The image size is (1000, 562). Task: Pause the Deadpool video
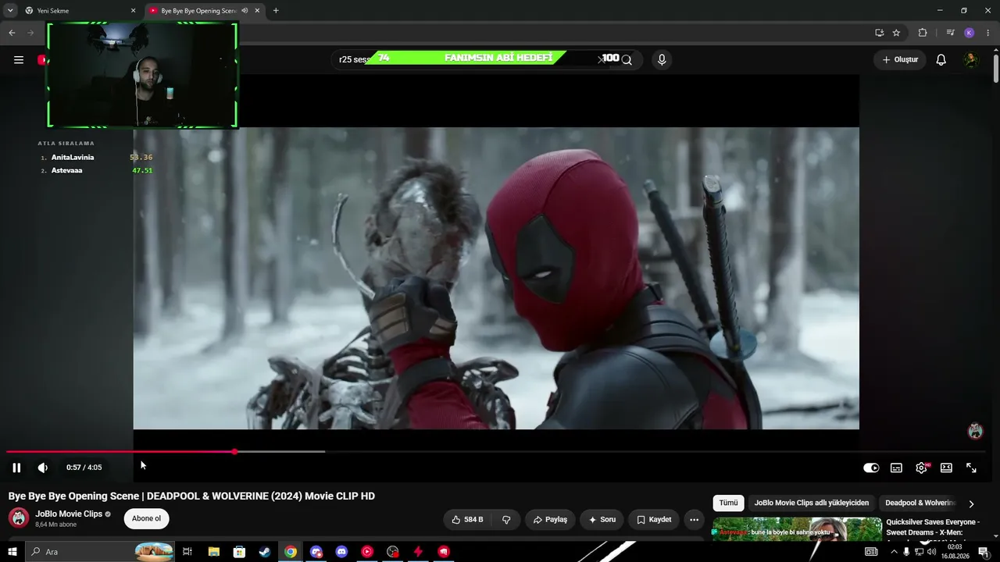16,468
